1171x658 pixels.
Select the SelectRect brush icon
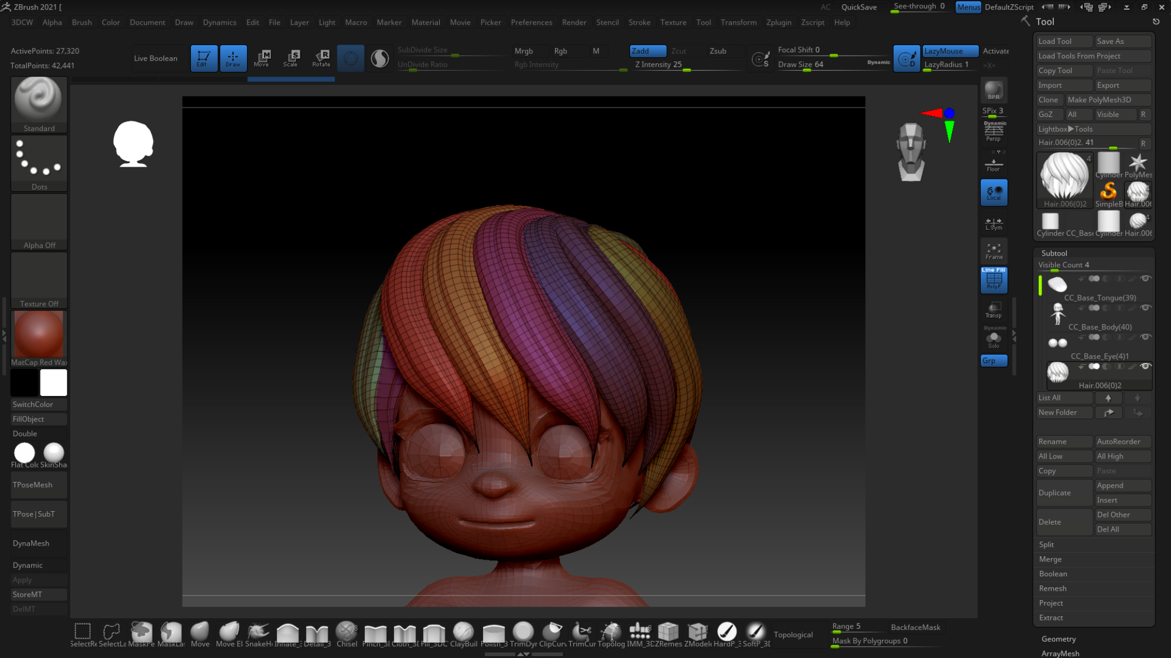(x=83, y=634)
